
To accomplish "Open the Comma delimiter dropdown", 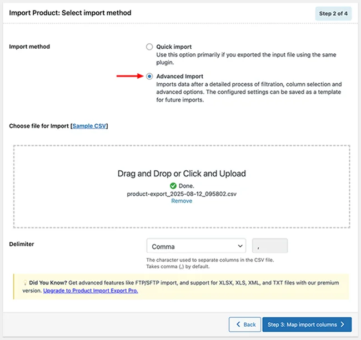I will point(196,246).
